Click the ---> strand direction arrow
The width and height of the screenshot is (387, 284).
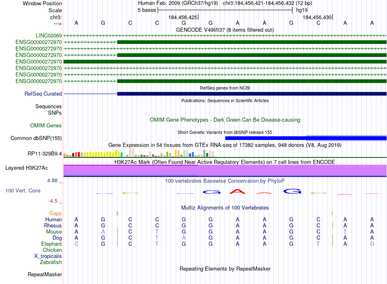tap(57, 24)
